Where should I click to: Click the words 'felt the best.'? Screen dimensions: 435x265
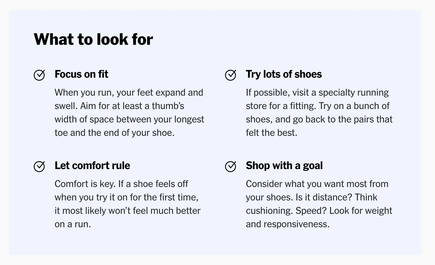click(x=271, y=132)
